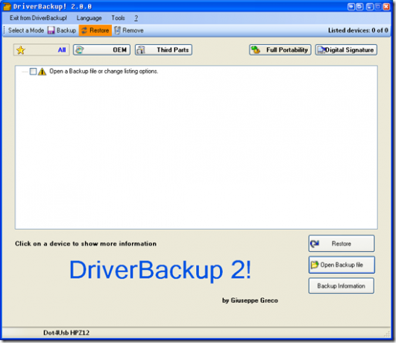Toggle the OEM drivers filter

coord(101,50)
